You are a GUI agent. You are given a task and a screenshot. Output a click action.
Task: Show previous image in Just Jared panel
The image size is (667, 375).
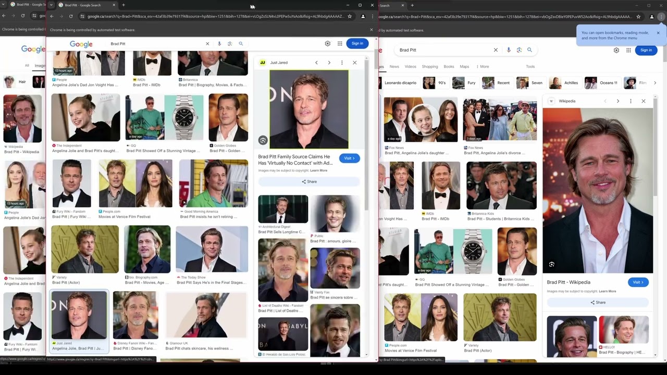coord(316,63)
